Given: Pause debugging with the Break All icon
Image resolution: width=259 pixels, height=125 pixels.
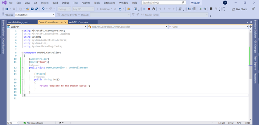Looking at the screenshot, I should pyautogui.click(x=144, y=9).
